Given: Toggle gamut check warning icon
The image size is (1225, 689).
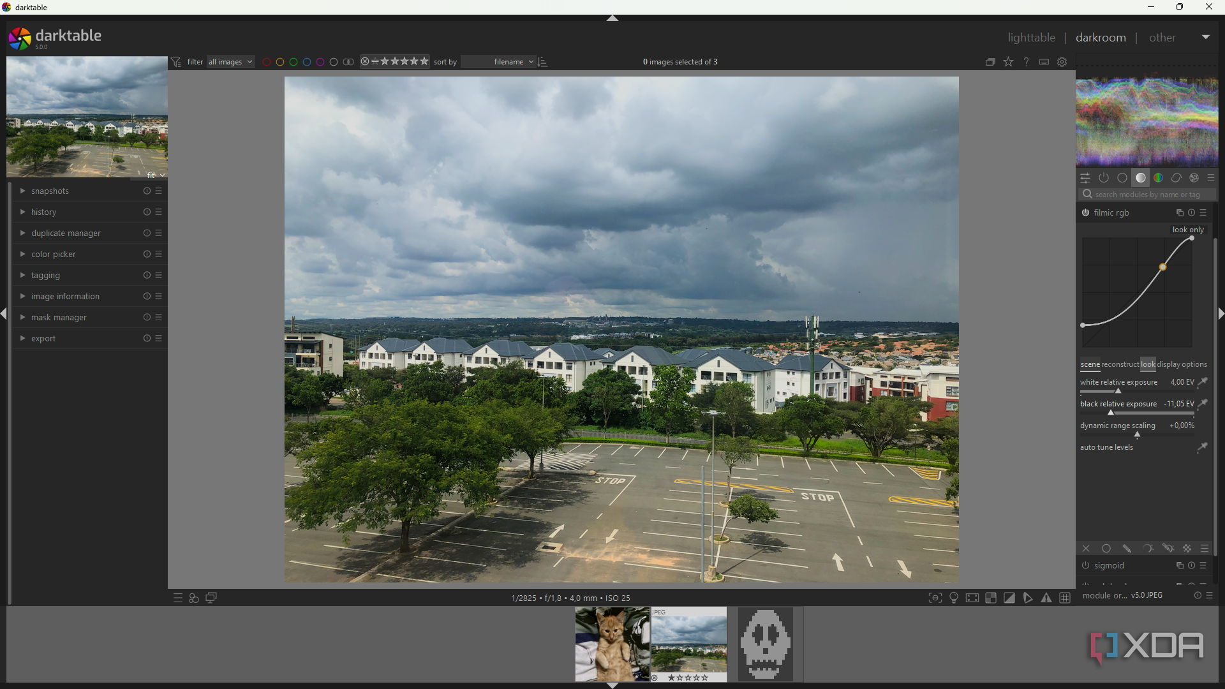Looking at the screenshot, I should [x=1046, y=598].
